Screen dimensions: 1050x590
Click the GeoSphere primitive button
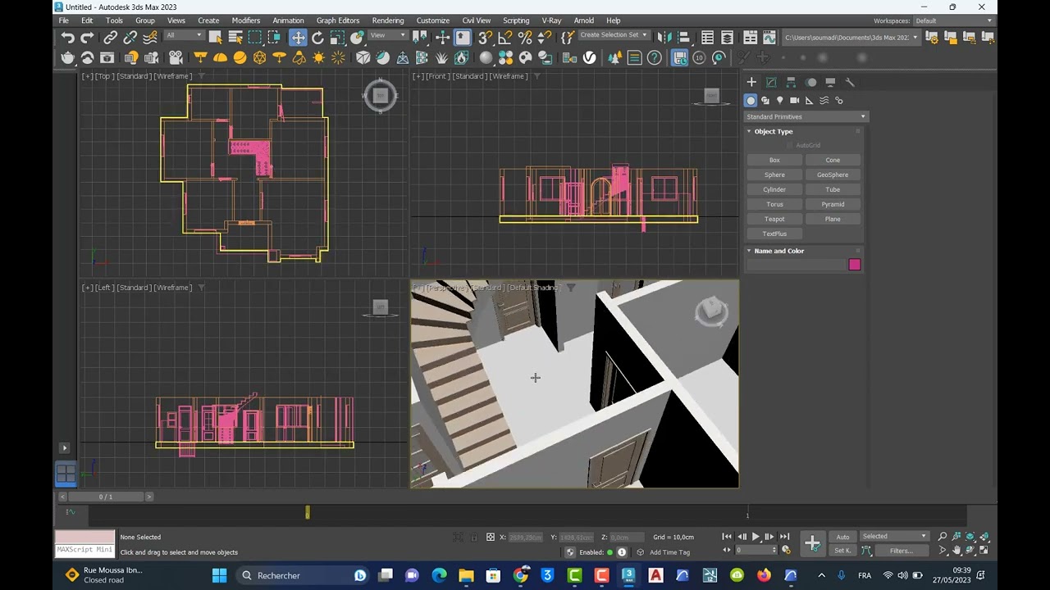point(833,175)
